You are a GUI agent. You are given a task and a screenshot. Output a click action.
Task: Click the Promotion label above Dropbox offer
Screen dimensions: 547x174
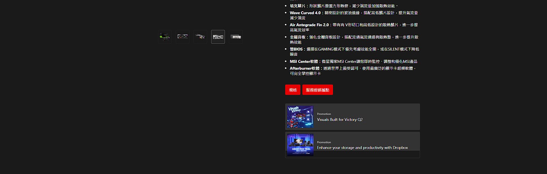pyautogui.click(x=324, y=142)
